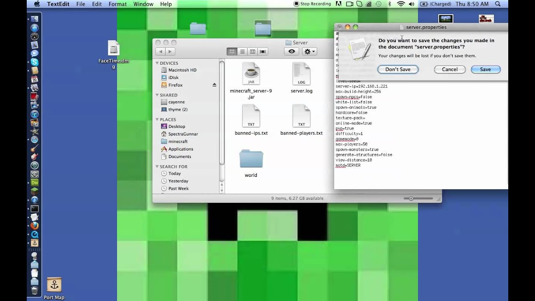Select thyme (2) under SHARED
The width and height of the screenshot is (535, 301).
(178, 110)
